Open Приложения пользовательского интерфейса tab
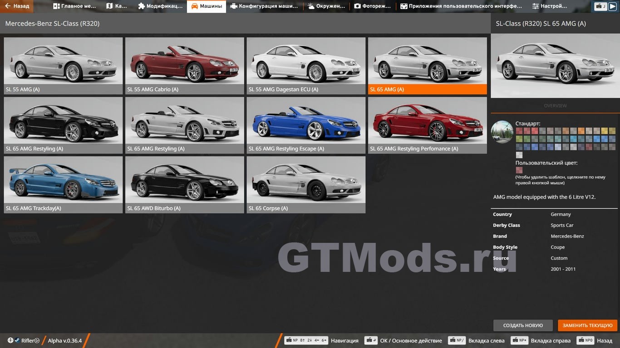This screenshot has height=348, width=620. [461, 6]
